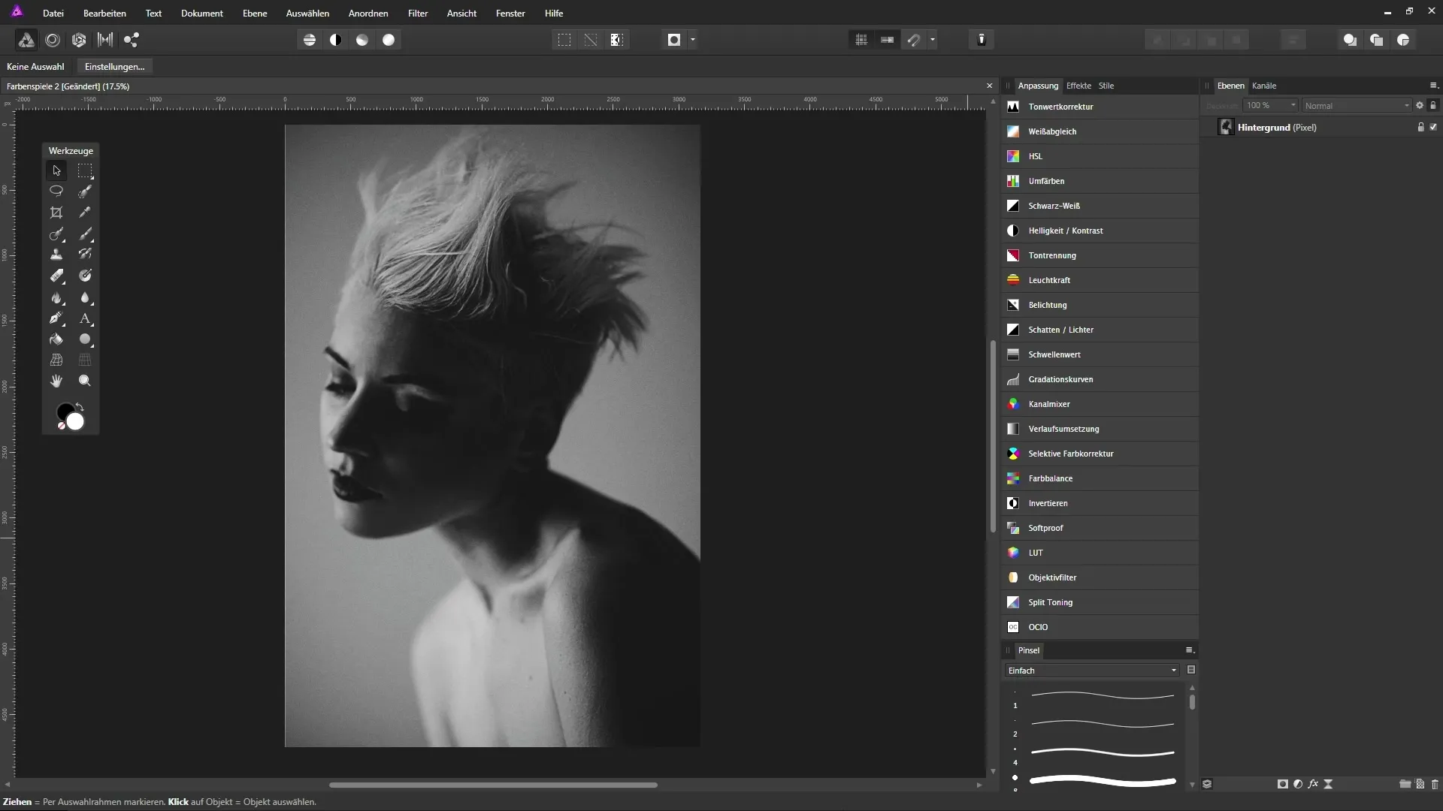Image resolution: width=1443 pixels, height=811 pixels.
Task: Open the Einfach brush category dropdown
Action: [1092, 671]
